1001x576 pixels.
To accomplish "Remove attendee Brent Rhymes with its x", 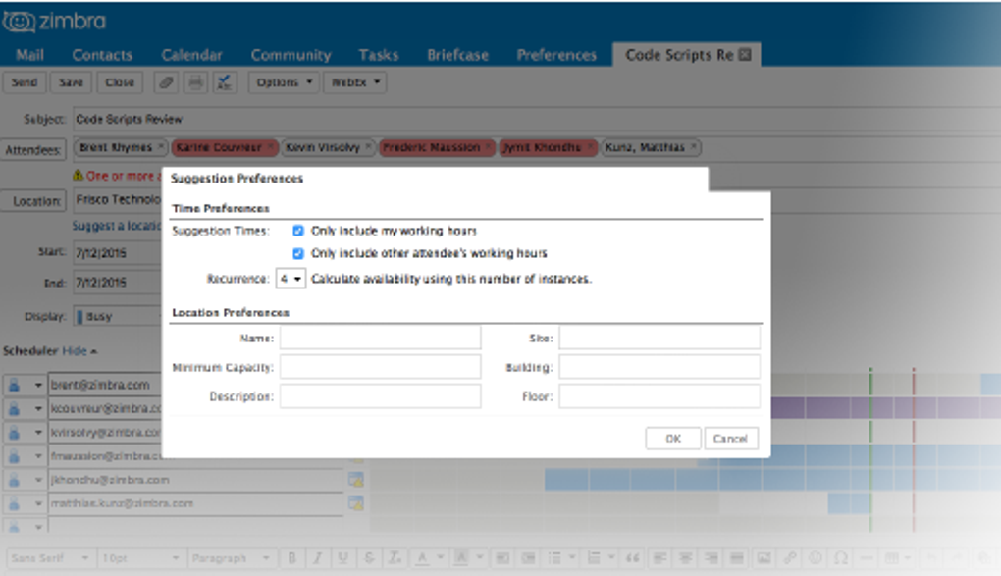I will click(161, 147).
